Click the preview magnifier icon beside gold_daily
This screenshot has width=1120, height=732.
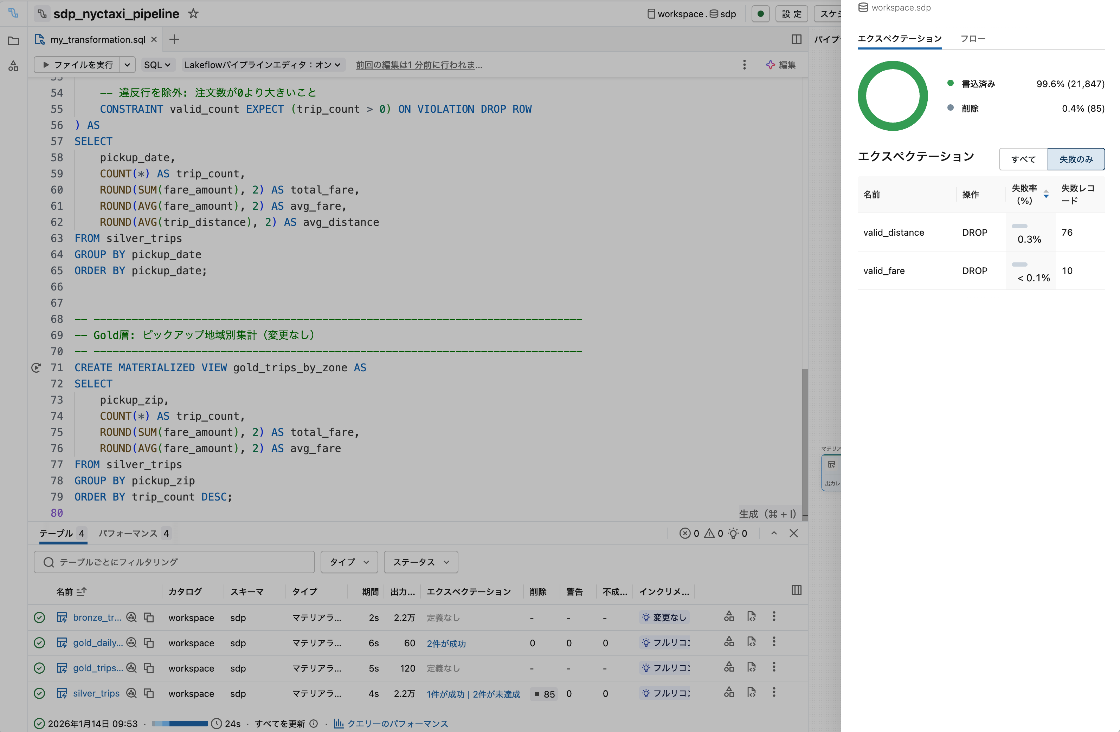pos(131,643)
